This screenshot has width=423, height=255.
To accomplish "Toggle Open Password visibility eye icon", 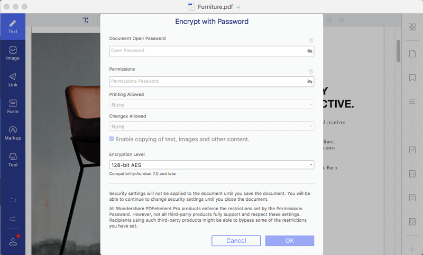I will click(310, 51).
